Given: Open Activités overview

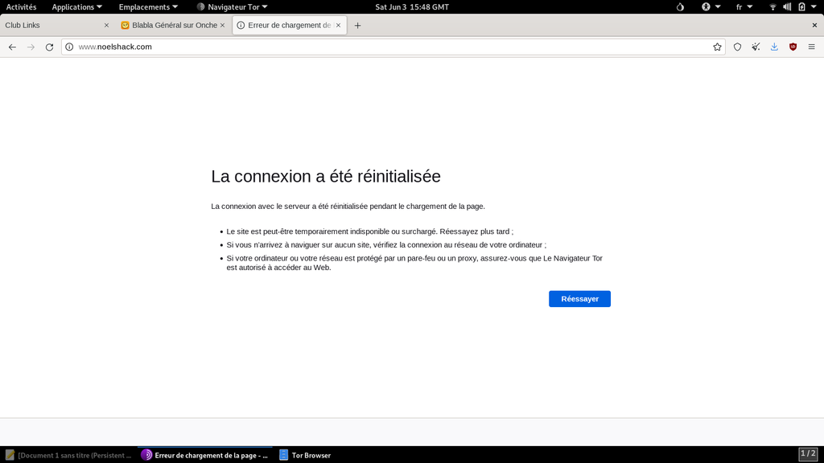Looking at the screenshot, I should 21,6.
